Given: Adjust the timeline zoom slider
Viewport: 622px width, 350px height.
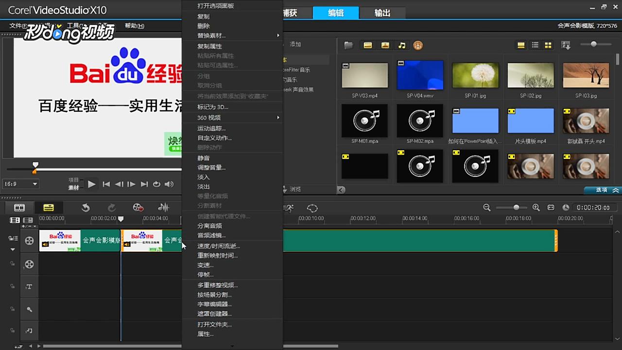Looking at the screenshot, I should click(516, 208).
